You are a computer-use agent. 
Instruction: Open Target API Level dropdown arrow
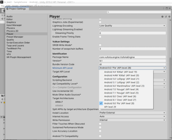pyautogui.click(x=164, y=72)
